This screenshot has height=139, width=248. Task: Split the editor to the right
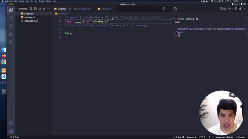(x=164, y=9)
